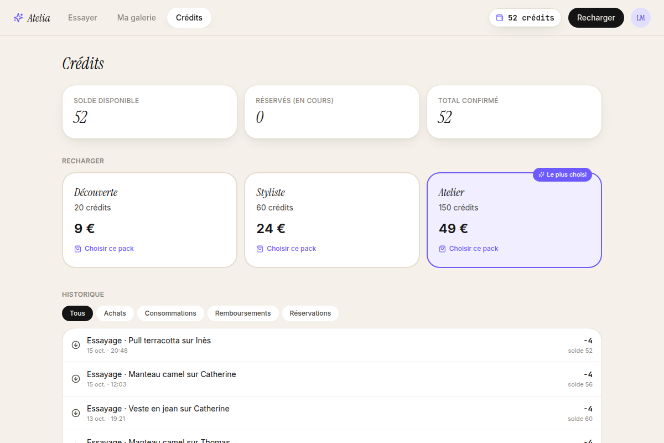Filter history by Tous
This screenshot has height=443, width=664.
[x=77, y=313]
